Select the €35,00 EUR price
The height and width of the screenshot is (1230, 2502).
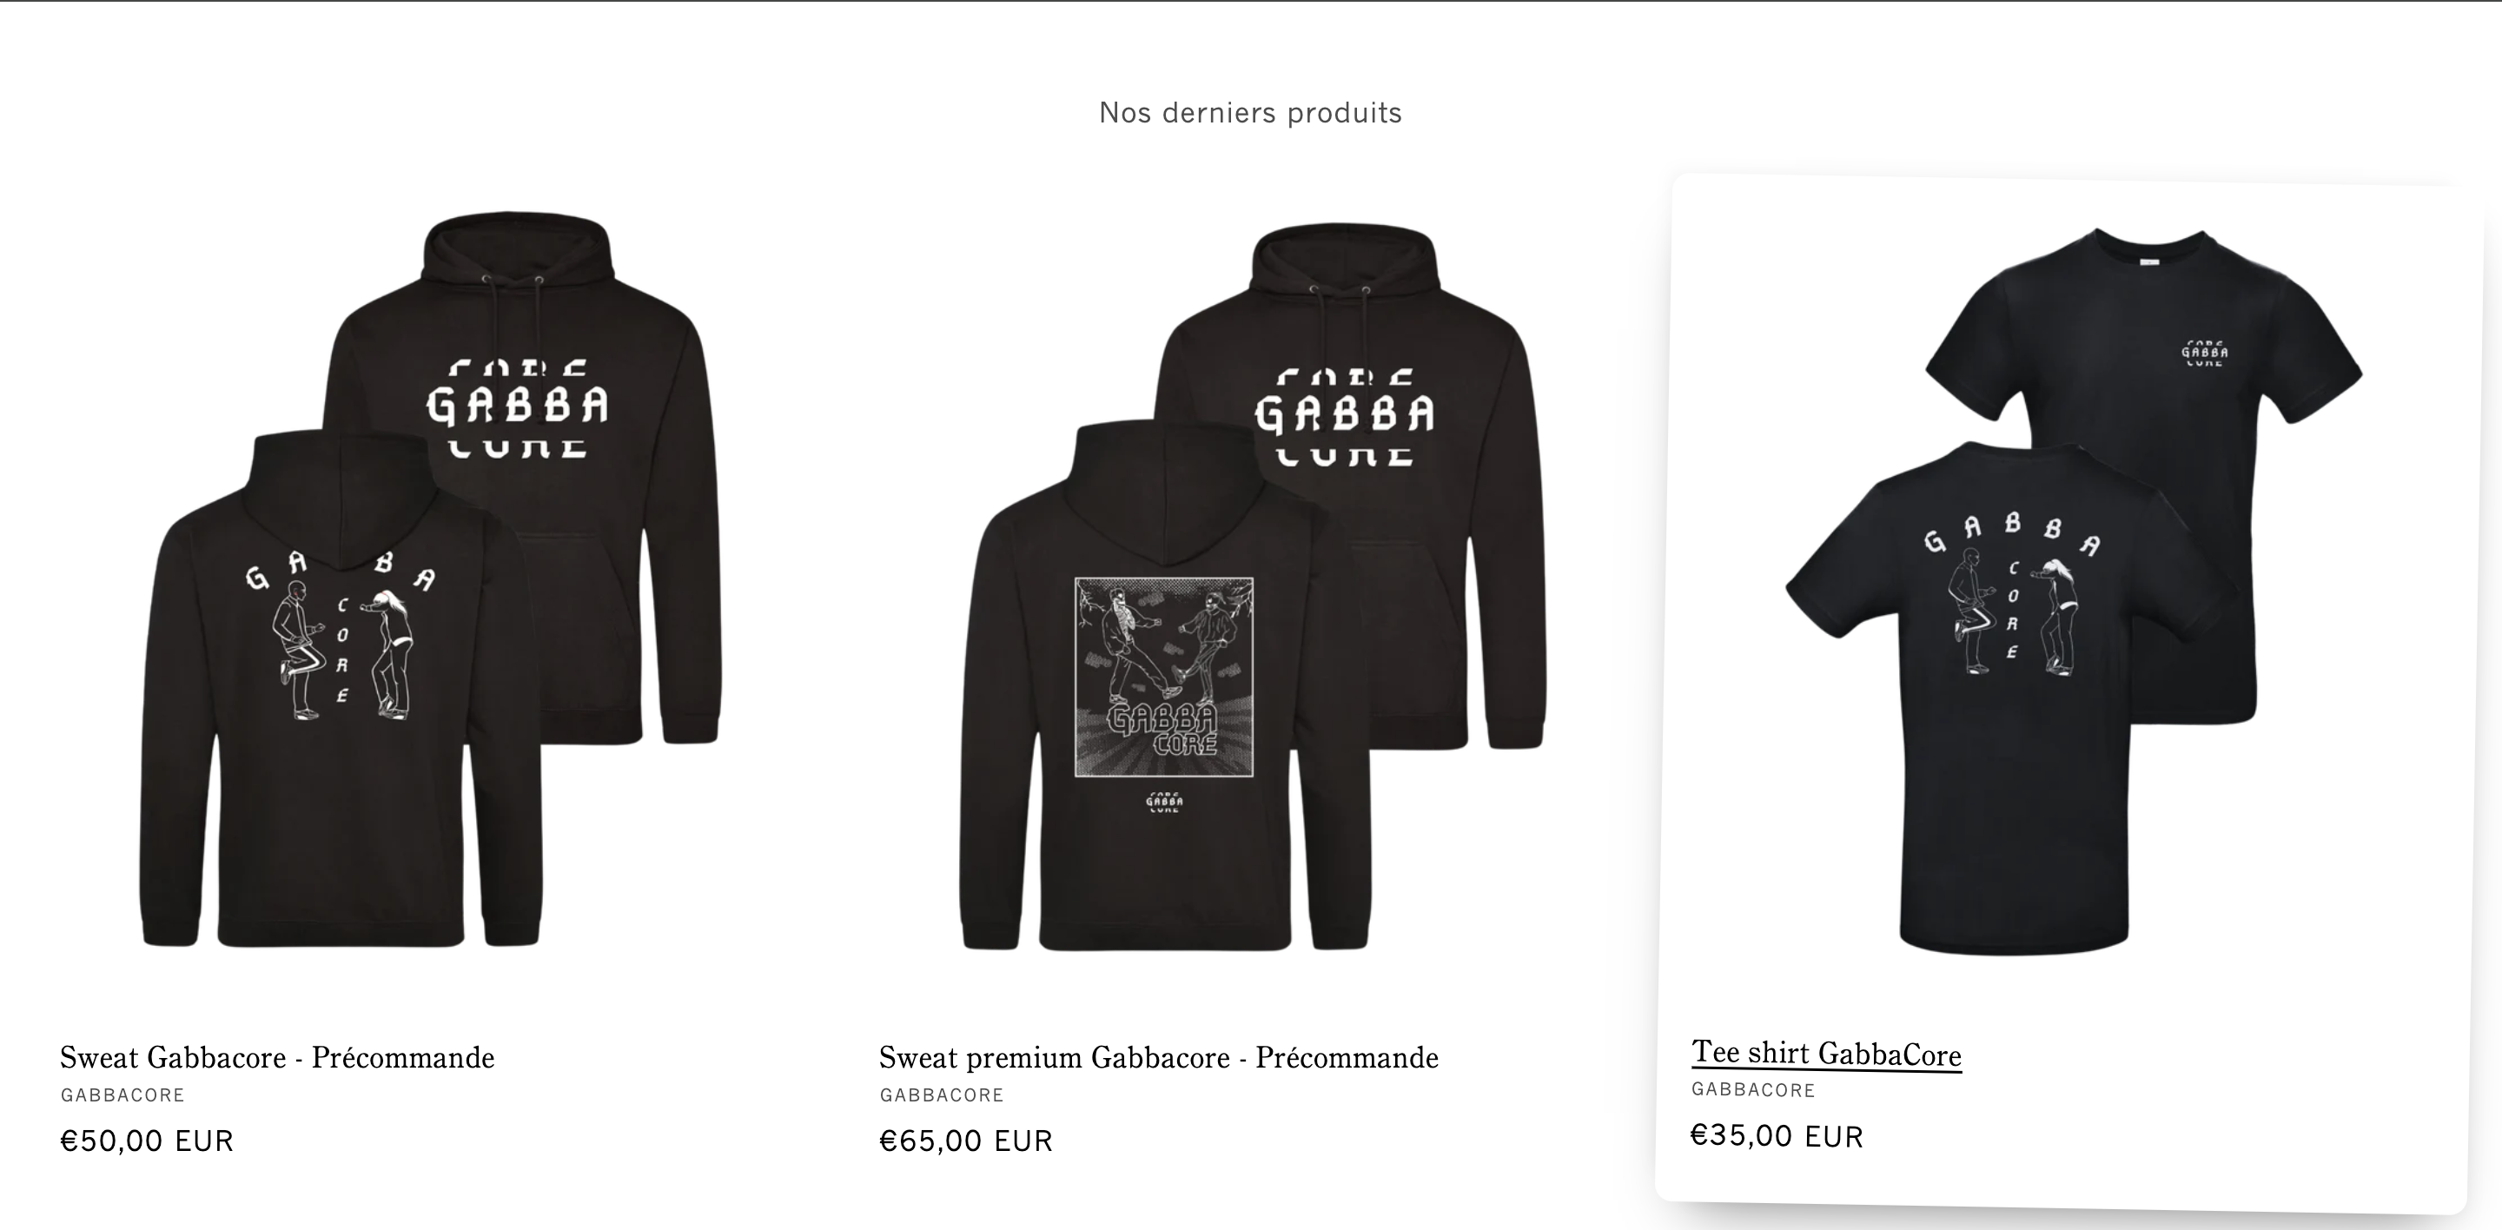(x=1777, y=1136)
